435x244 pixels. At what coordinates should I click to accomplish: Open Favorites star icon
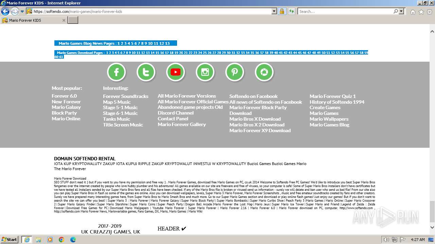coord(421,12)
